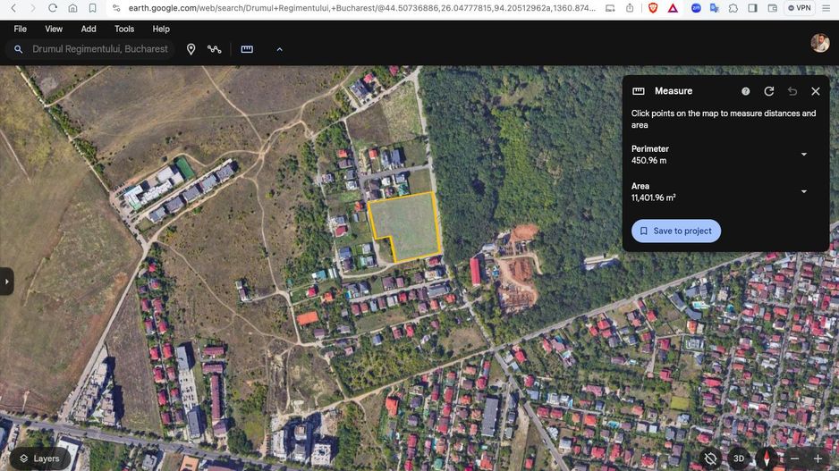Zoom in with the plus button

pyautogui.click(x=818, y=458)
